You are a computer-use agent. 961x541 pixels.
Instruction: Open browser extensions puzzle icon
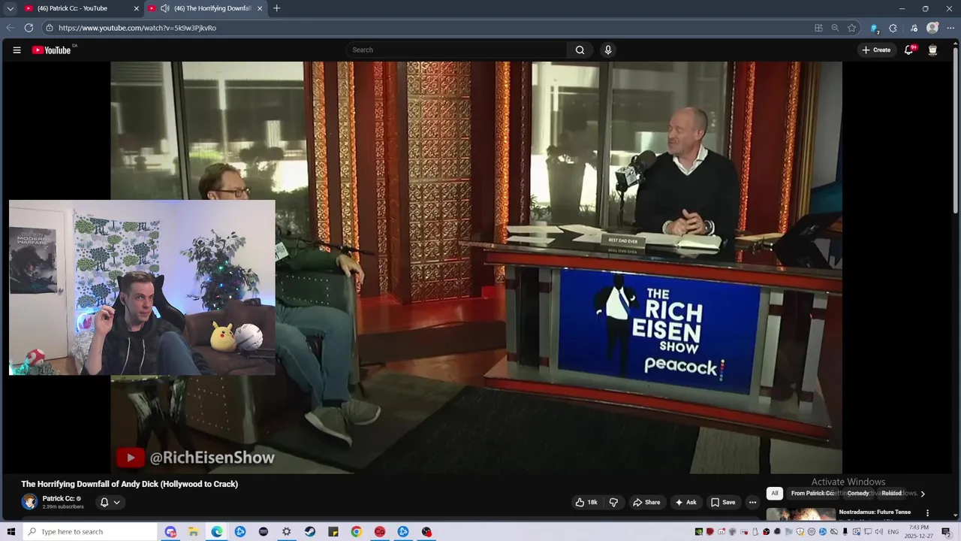pos(893,28)
